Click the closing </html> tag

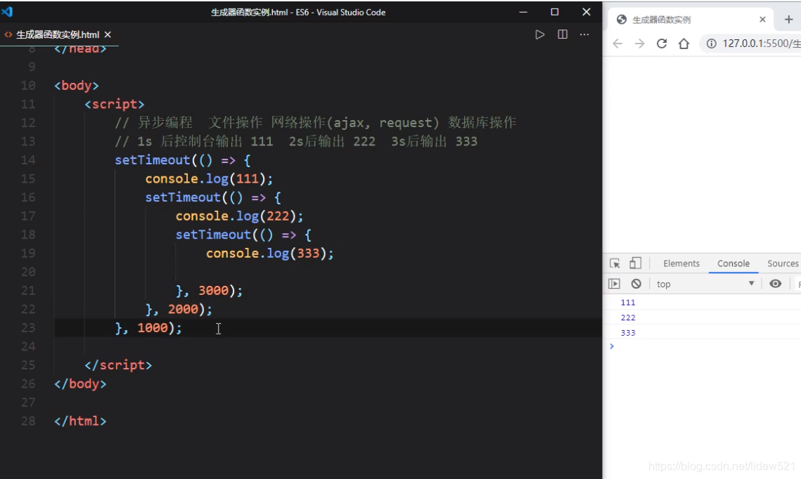pos(80,421)
